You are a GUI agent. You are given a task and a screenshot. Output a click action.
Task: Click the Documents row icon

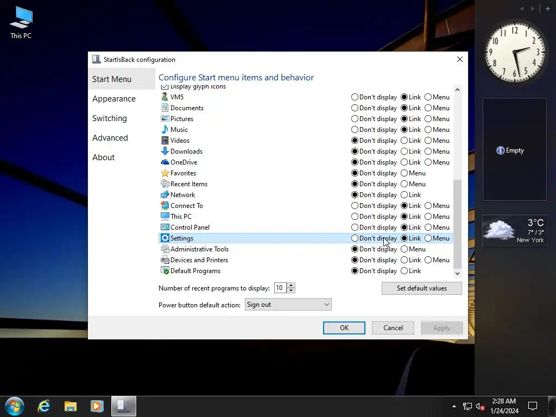(x=165, y=108)
